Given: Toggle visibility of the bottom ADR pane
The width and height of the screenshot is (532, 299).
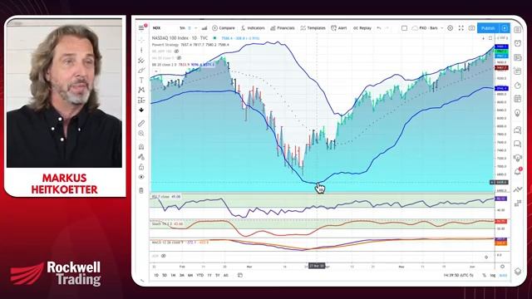Looking at the screenshot, I should pyautogui.click(x=164, y=256).
